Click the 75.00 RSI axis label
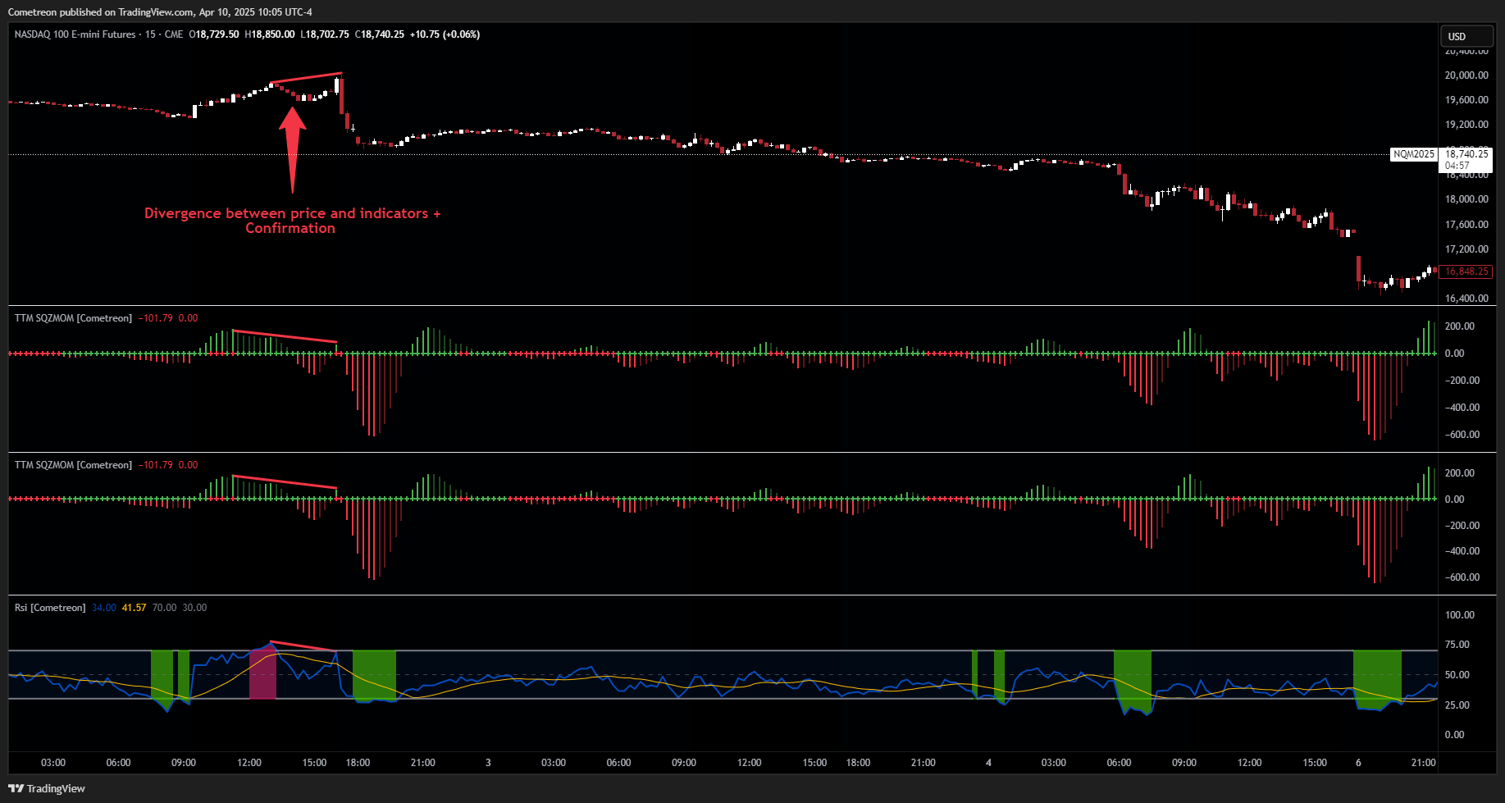This screenshot has width=1505, height=803. point(1457,645)
